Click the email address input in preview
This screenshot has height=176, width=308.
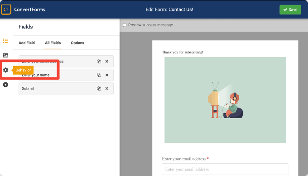pos(225,169)
